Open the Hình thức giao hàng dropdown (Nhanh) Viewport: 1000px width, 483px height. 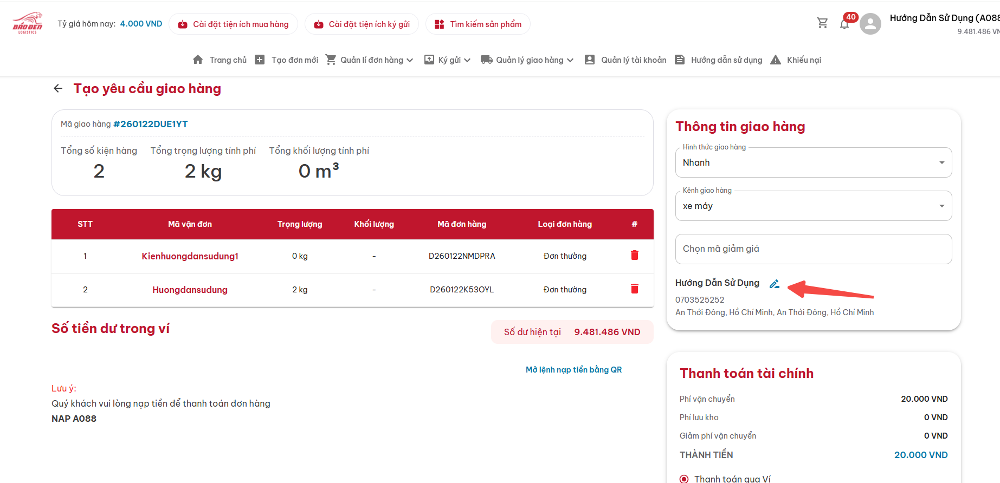click(x=814, y=162)
